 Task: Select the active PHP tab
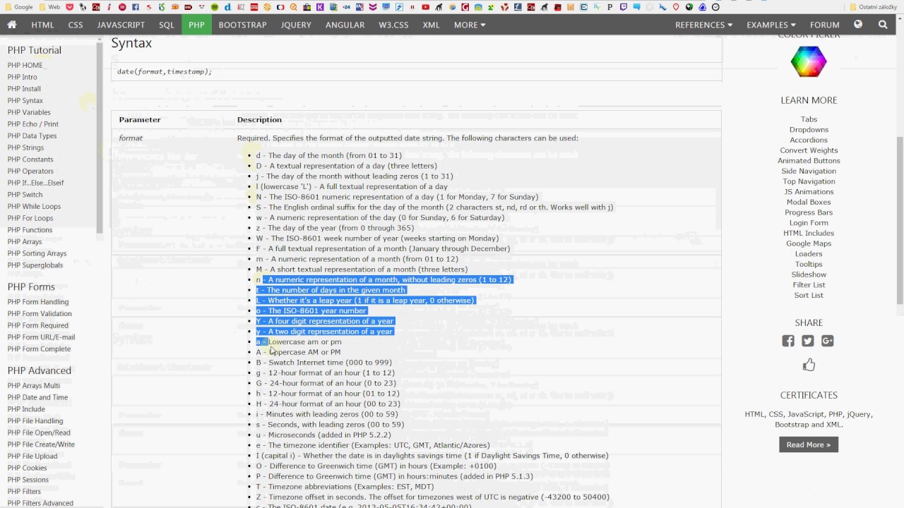tap(196, 25)
